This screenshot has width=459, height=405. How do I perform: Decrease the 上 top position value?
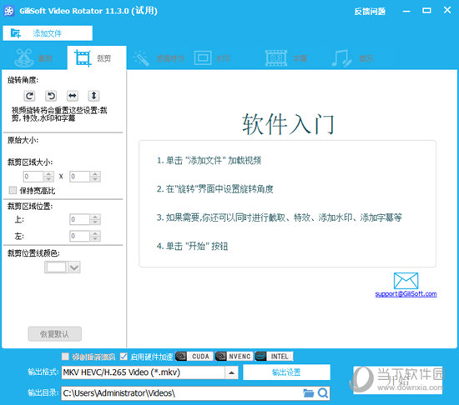pyautogui.click(x=95, y=222)
